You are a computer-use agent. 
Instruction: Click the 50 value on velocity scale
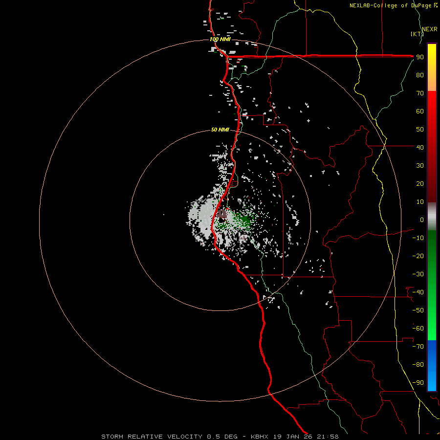pyautogui.click(x=420, y=130)
